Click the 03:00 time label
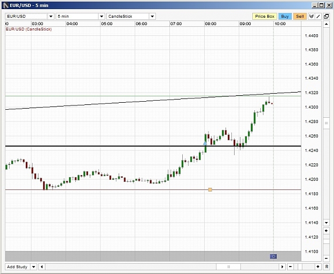The image size is (334, 274). point(37,24)
